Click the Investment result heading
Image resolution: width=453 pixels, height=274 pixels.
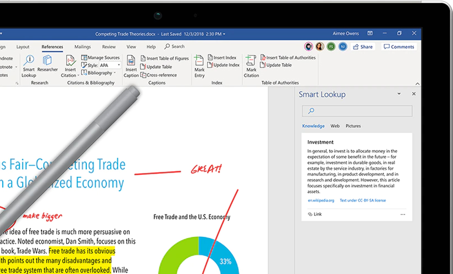click(320, 142)
